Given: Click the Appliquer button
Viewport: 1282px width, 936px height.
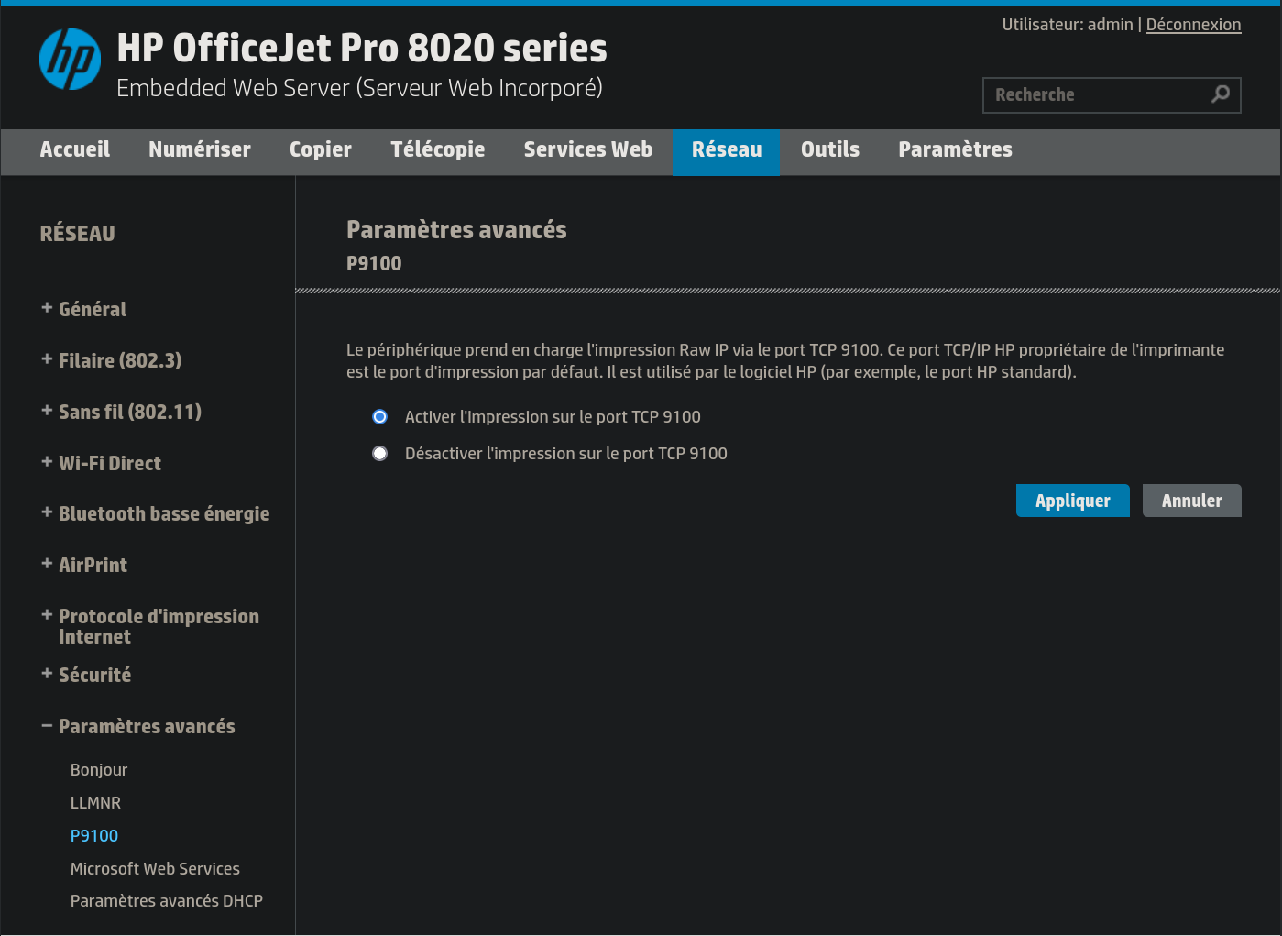Looking at the screenshot, I should [1073, 501].
